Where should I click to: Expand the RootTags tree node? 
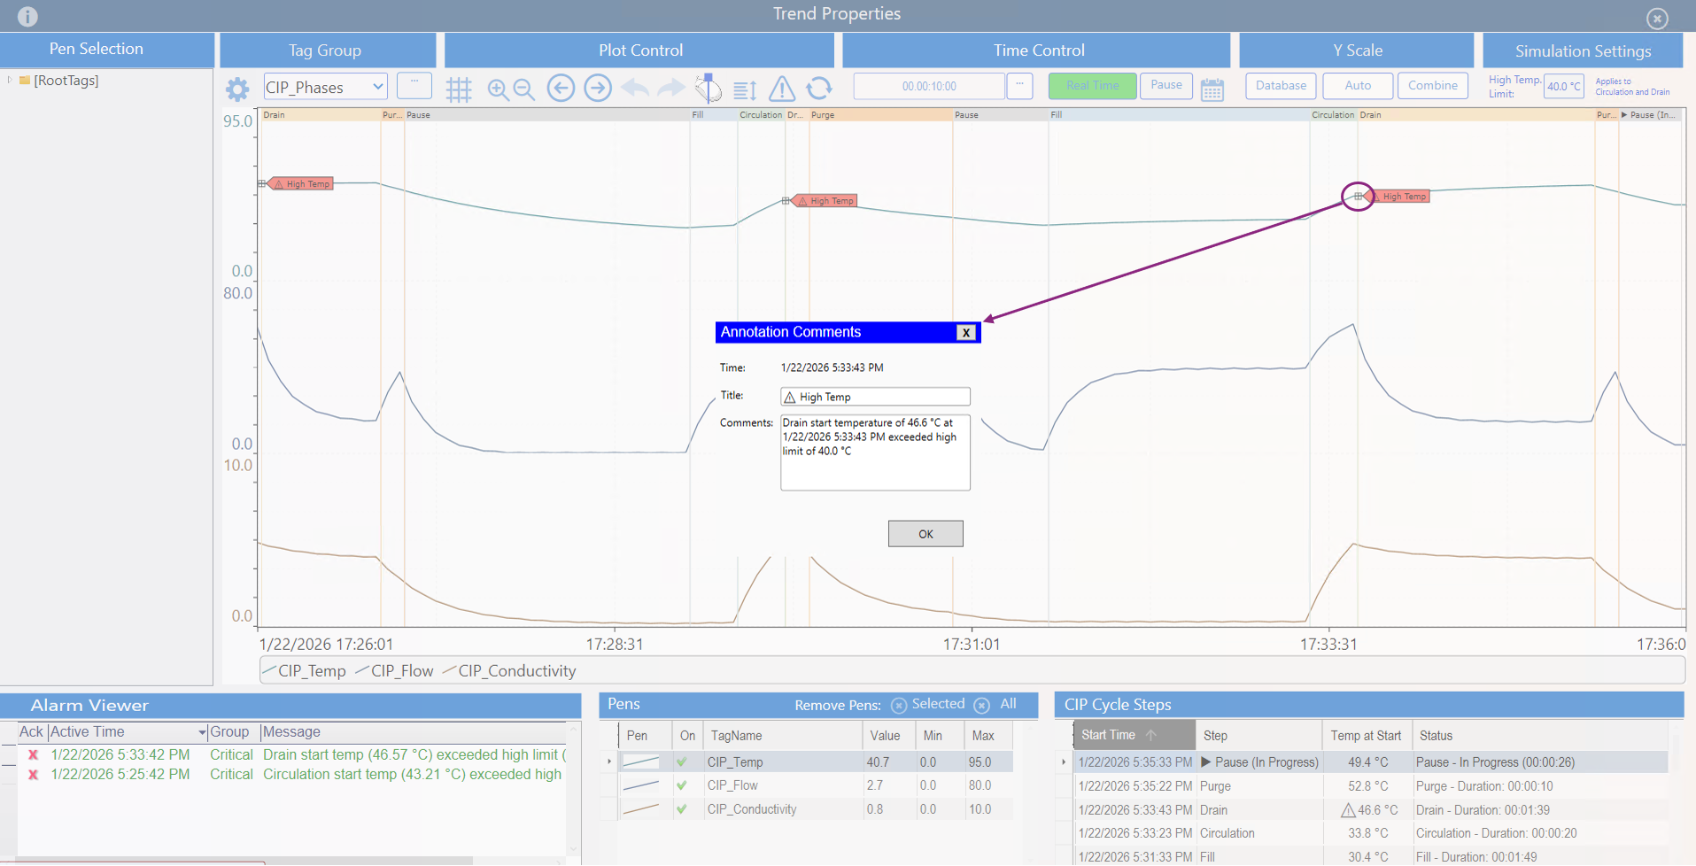11,80
